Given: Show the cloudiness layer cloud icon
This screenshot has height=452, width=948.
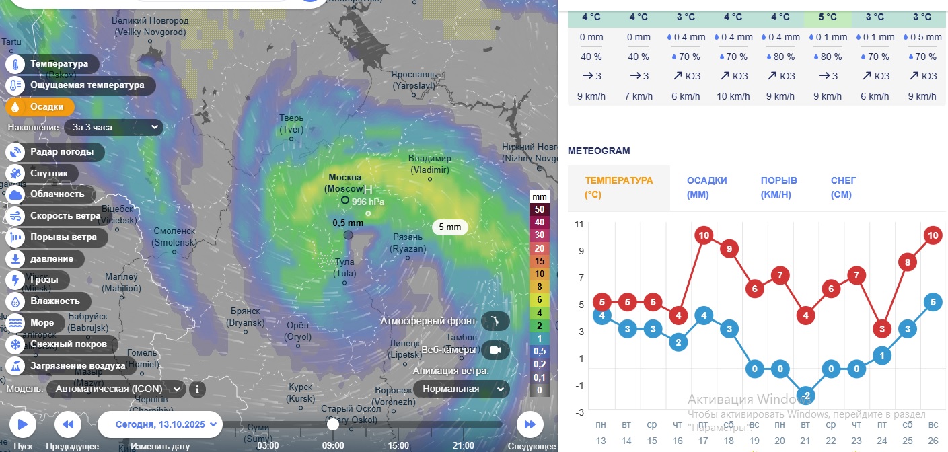Looking at the screenshot, I should tap(15, 195).
